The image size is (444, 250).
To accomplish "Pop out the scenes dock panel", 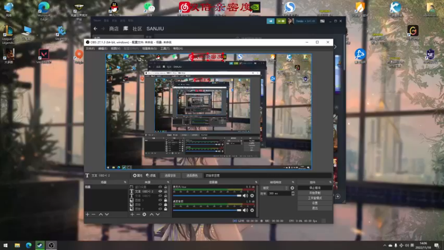I will click(x=125, y=182).
